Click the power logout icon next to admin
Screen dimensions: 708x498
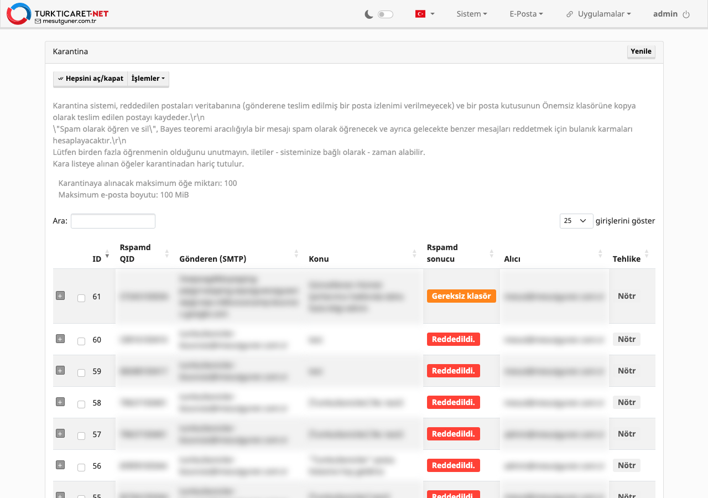686,14
